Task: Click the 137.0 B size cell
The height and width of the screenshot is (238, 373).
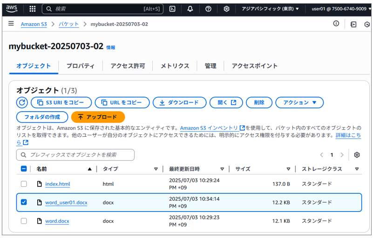Action: click(281, 184)
